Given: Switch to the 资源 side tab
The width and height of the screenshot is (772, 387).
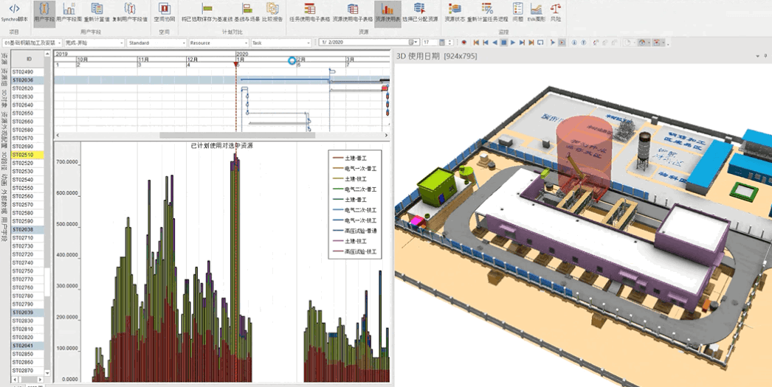Looking at the screenshot, I should 4,60.
